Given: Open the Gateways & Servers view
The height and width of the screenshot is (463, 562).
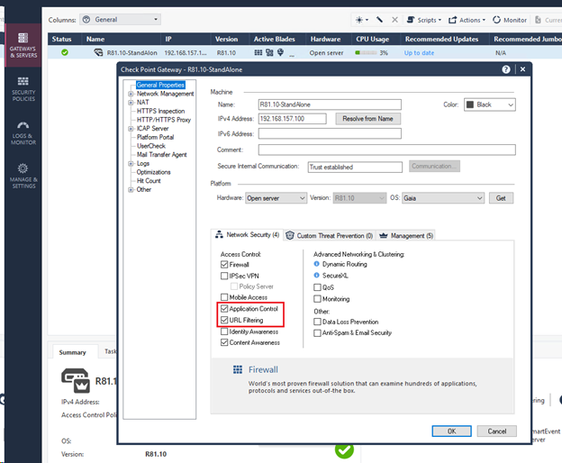Looking at the screenshot, I should 23,42.
